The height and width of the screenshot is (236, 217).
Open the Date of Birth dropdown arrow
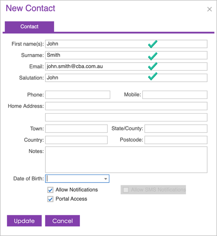pos(105,178)
